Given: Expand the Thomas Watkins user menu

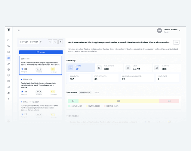Looking at the screenshot, I should coord(180,31).
